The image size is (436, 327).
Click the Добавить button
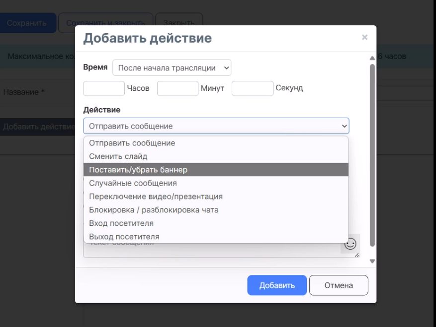coord(276,285)
